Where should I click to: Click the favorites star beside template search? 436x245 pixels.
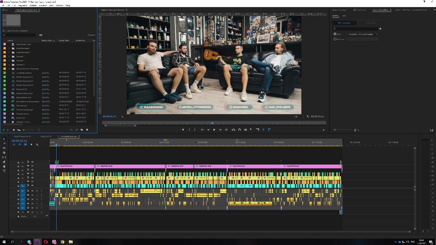pos(380,29)
